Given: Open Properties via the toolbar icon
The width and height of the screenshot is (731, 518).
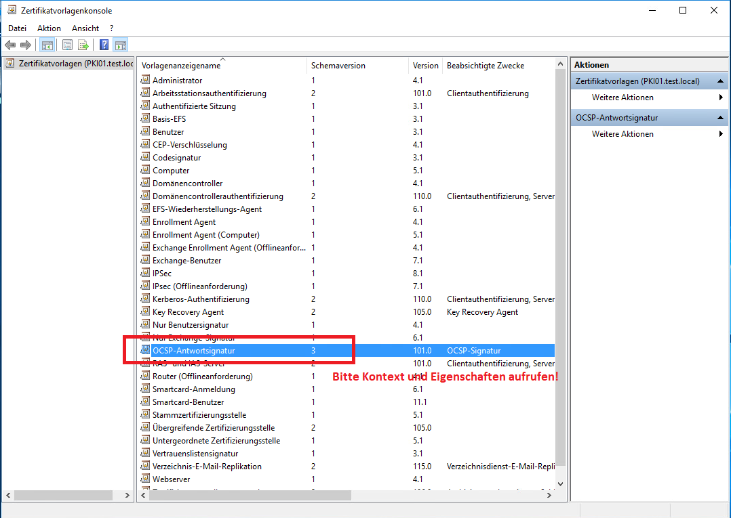Looking at the screenshot, I should 67,45.
